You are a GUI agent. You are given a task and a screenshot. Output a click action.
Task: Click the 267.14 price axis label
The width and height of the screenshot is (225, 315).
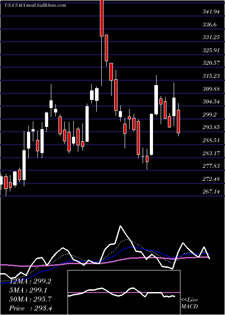[x=211, y=192]
